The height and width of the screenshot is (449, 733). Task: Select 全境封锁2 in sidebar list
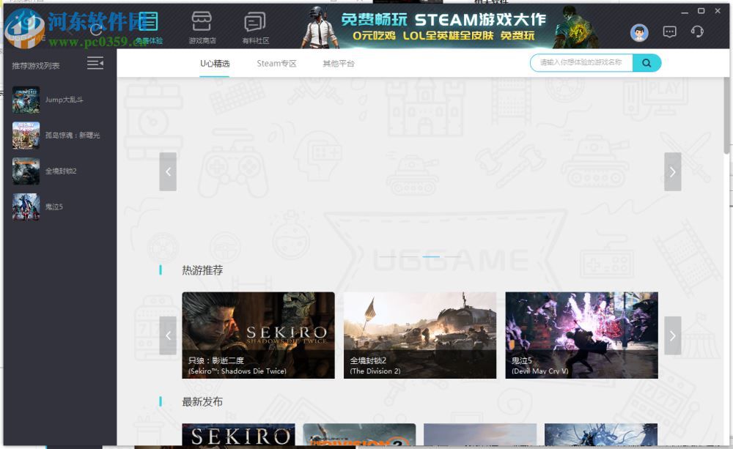pyautogui.click(x=59, y=171)
